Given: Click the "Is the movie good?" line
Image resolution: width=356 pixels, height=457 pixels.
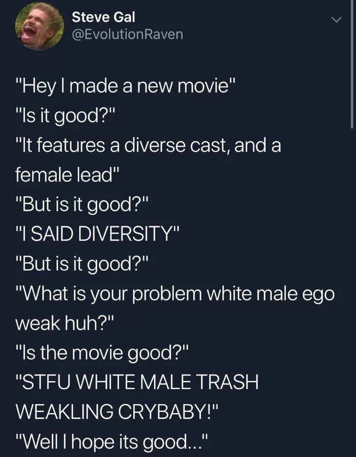Looking at the screenshot, I should (102, 353).
